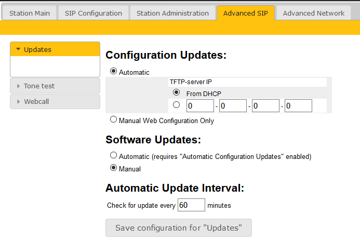
Task: Enable Automatic software updates radio
Action: pos(114,155)
